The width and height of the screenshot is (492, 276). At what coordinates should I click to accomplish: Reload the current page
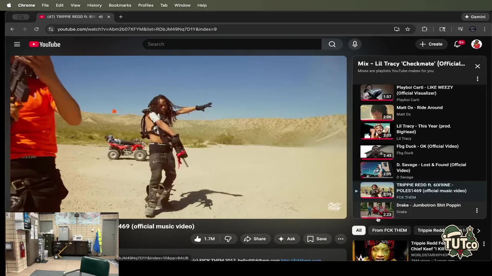[x=37, y=29]
